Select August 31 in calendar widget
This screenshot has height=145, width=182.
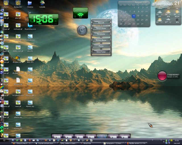142,24
